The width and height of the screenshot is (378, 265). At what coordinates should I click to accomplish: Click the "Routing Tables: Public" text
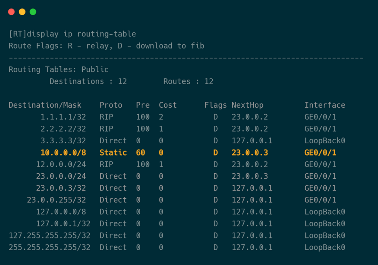click(59, 70)
